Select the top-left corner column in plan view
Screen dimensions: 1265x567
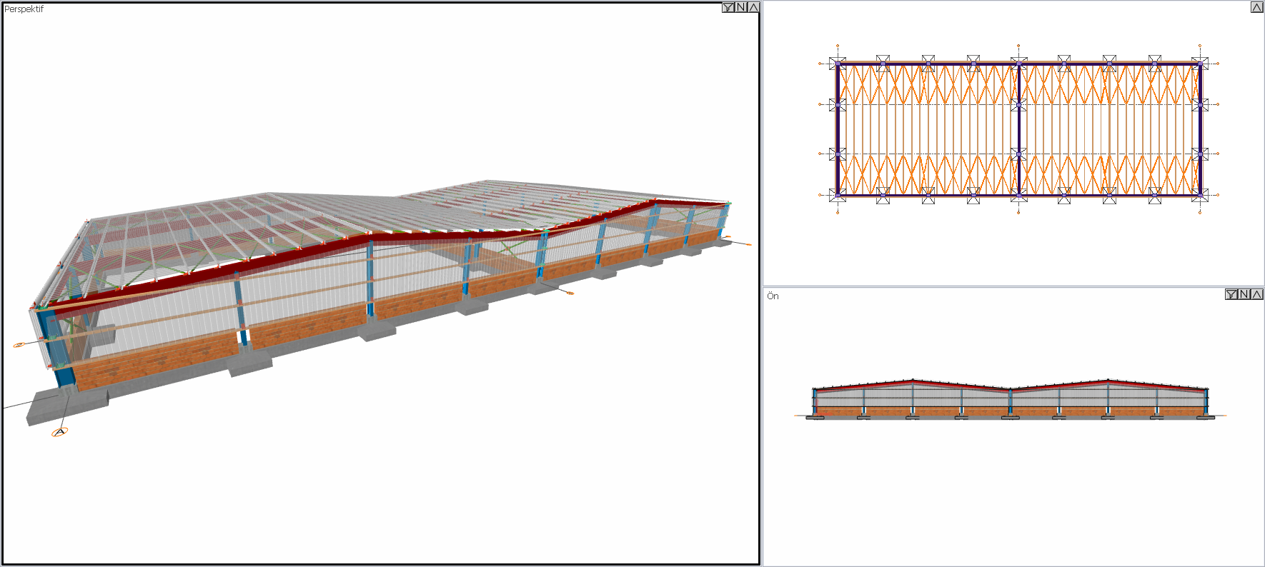click(838, 64)
